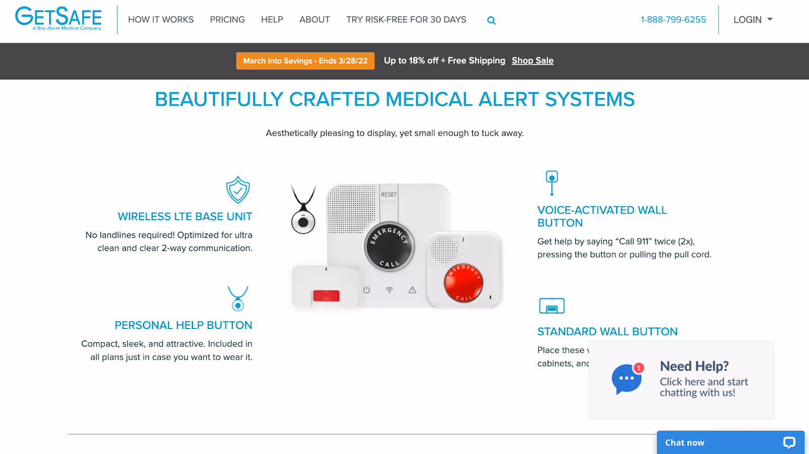Click the March Into Savings orange badge

point(305,61)
